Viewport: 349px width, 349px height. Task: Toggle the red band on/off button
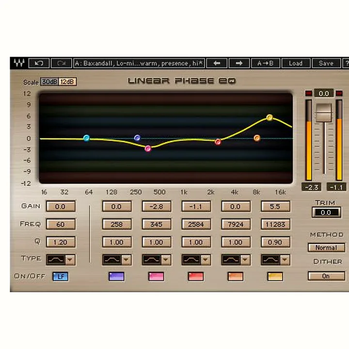pyautogui.click(x=196, y=276)
